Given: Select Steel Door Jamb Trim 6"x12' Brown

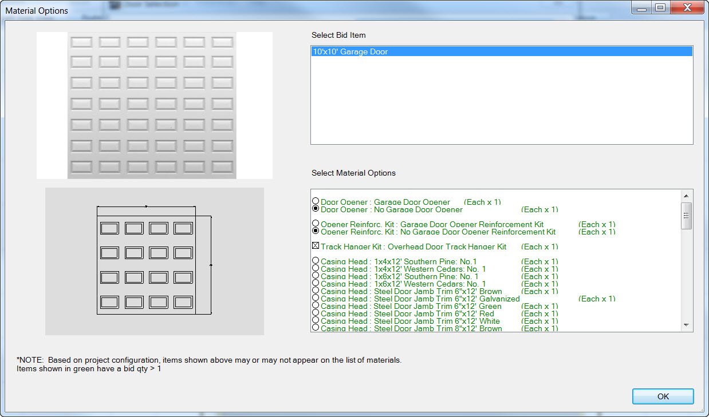Looking at the screenshot, I should pyautogui.click(x=316, y=291).
